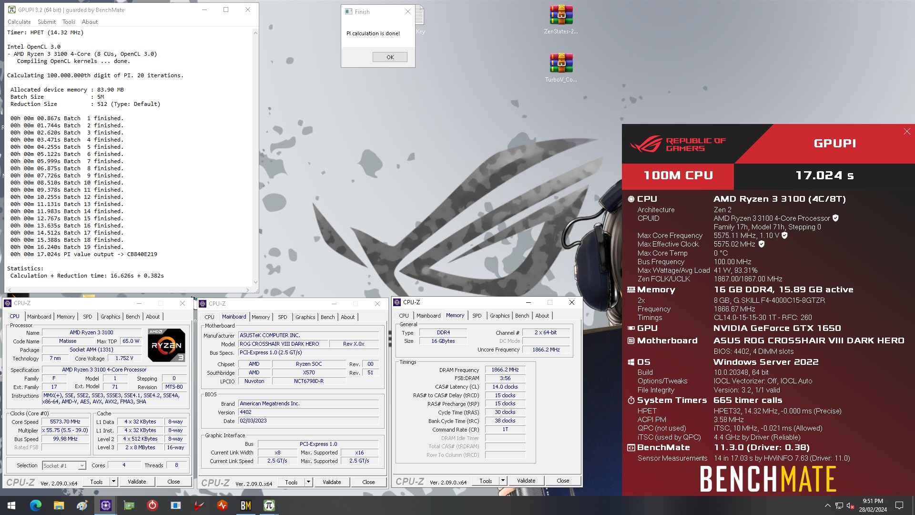Click the PI value output line CB840E219
The image size is (915, 515).
(x=84, y=255)
